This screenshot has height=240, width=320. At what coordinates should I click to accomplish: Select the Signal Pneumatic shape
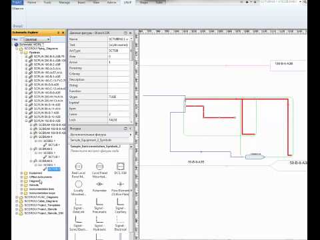click(99, 205)
